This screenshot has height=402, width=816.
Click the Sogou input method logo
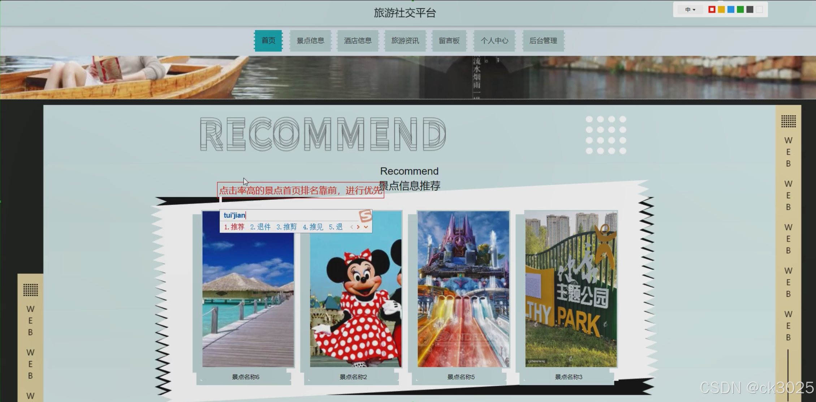[x=365, y=216]
